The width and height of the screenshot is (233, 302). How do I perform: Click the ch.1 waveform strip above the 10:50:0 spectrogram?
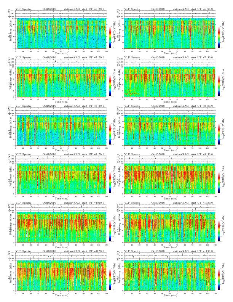pyautogui.click(x=169, y=207)
